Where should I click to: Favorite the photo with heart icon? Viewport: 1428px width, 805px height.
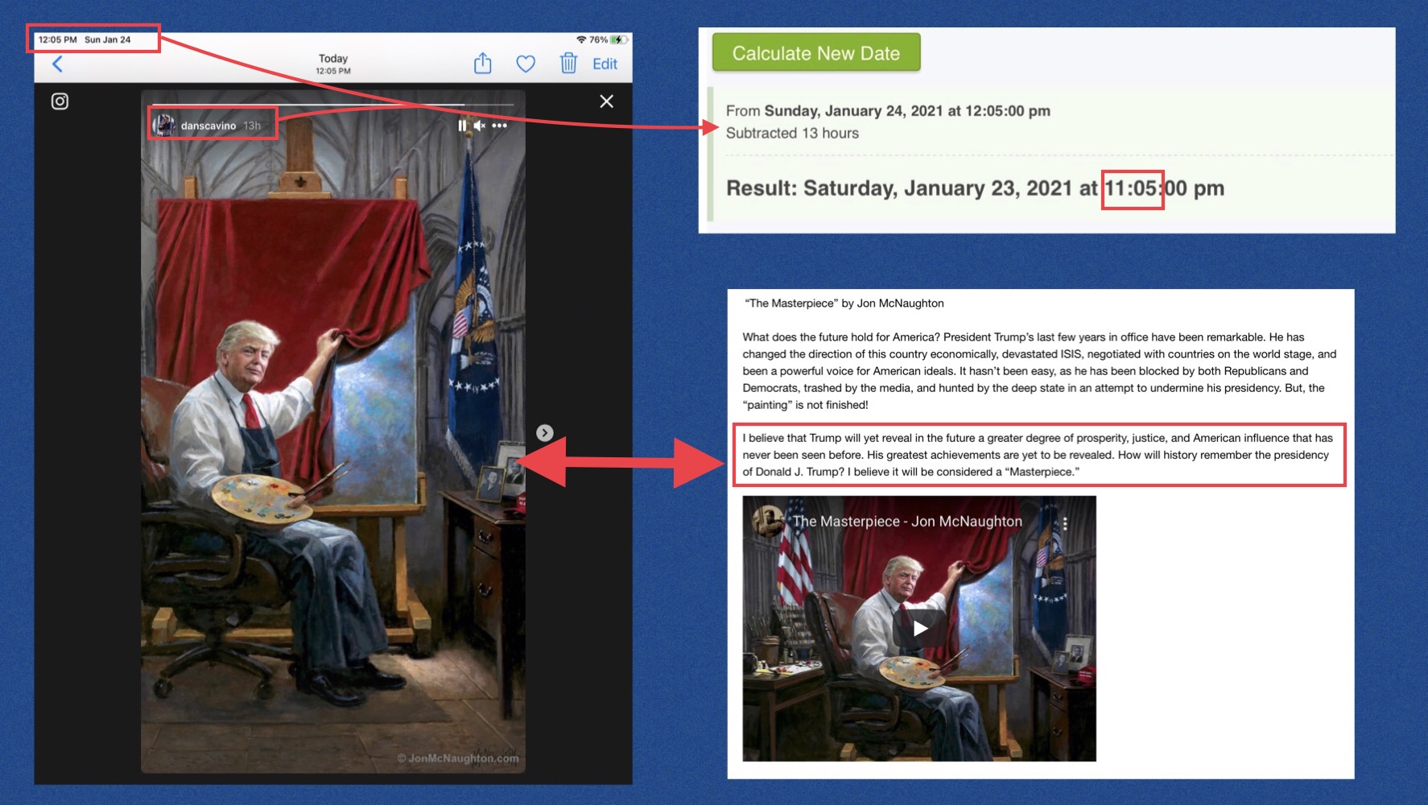526,64
